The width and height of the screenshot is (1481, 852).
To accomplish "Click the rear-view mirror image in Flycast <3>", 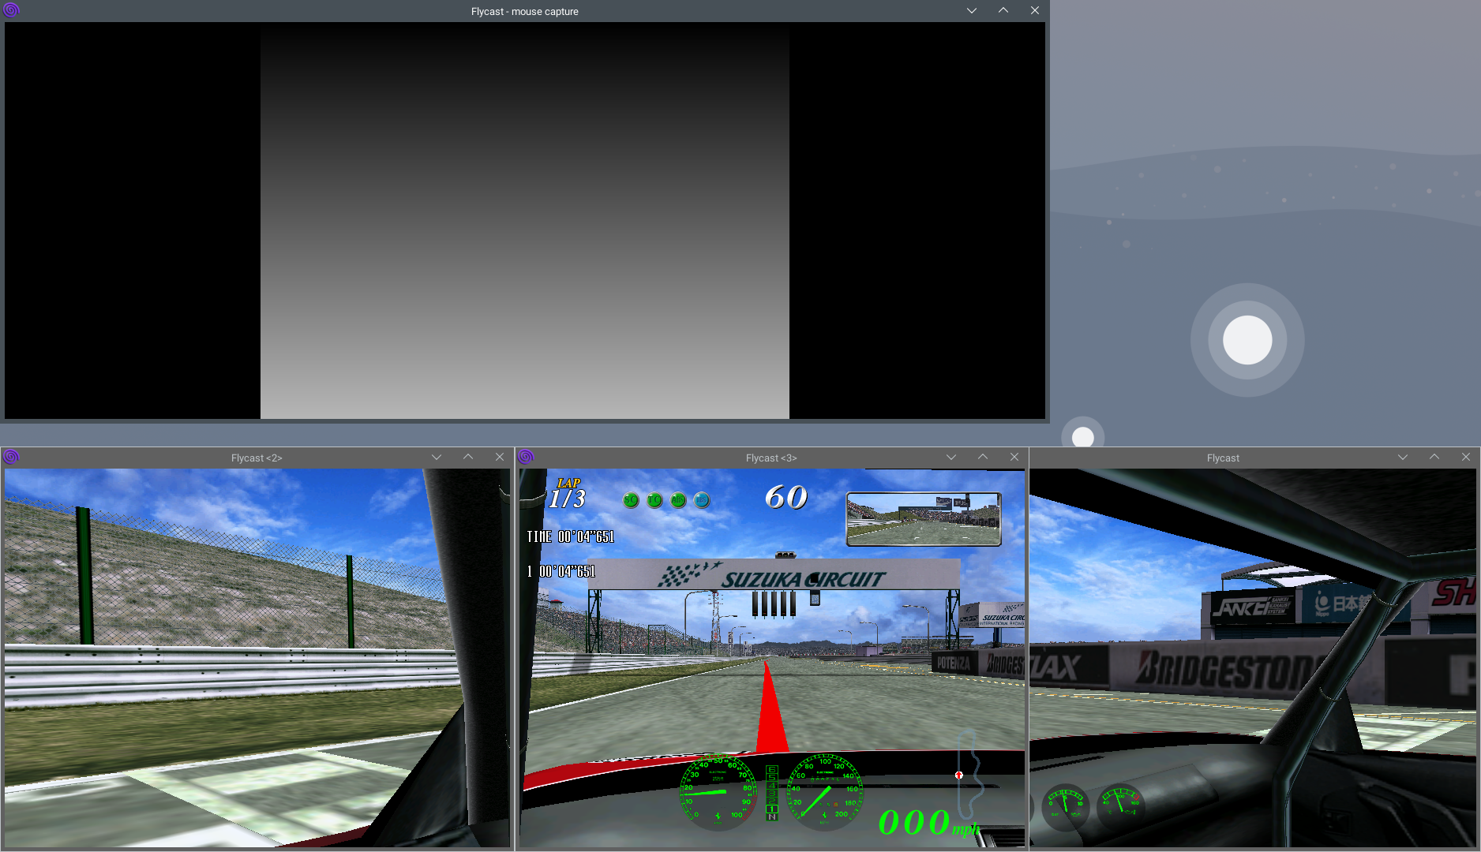I will click(923, 517).
